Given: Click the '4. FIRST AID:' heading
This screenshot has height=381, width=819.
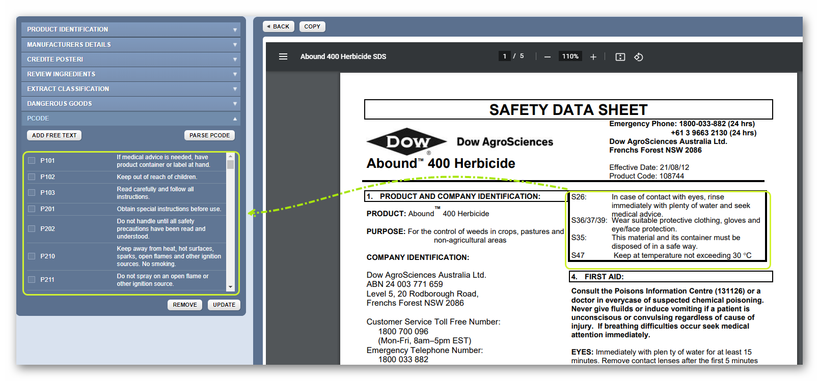Looking at the screenshot, I should click(598, 277).
